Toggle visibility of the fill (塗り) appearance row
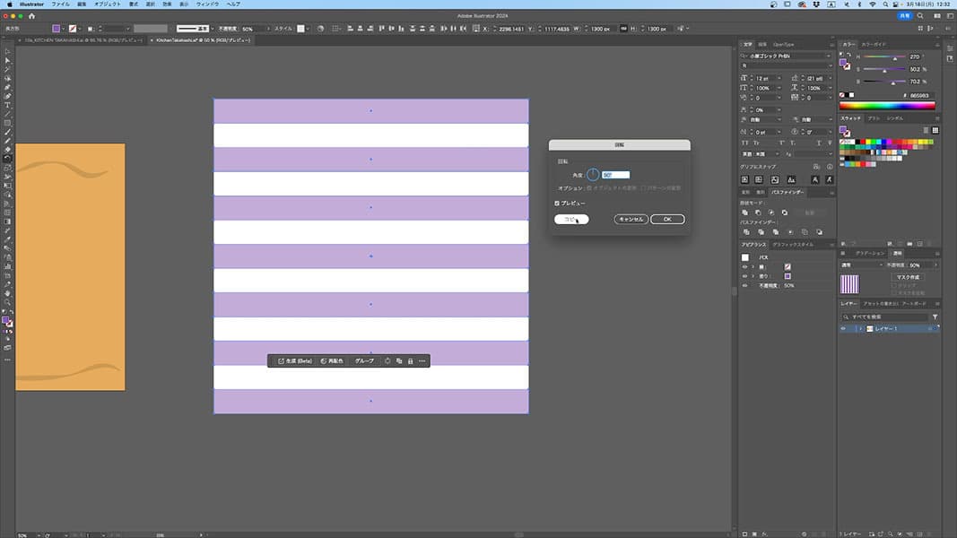The image size is (957, 538). pos(744,276)
